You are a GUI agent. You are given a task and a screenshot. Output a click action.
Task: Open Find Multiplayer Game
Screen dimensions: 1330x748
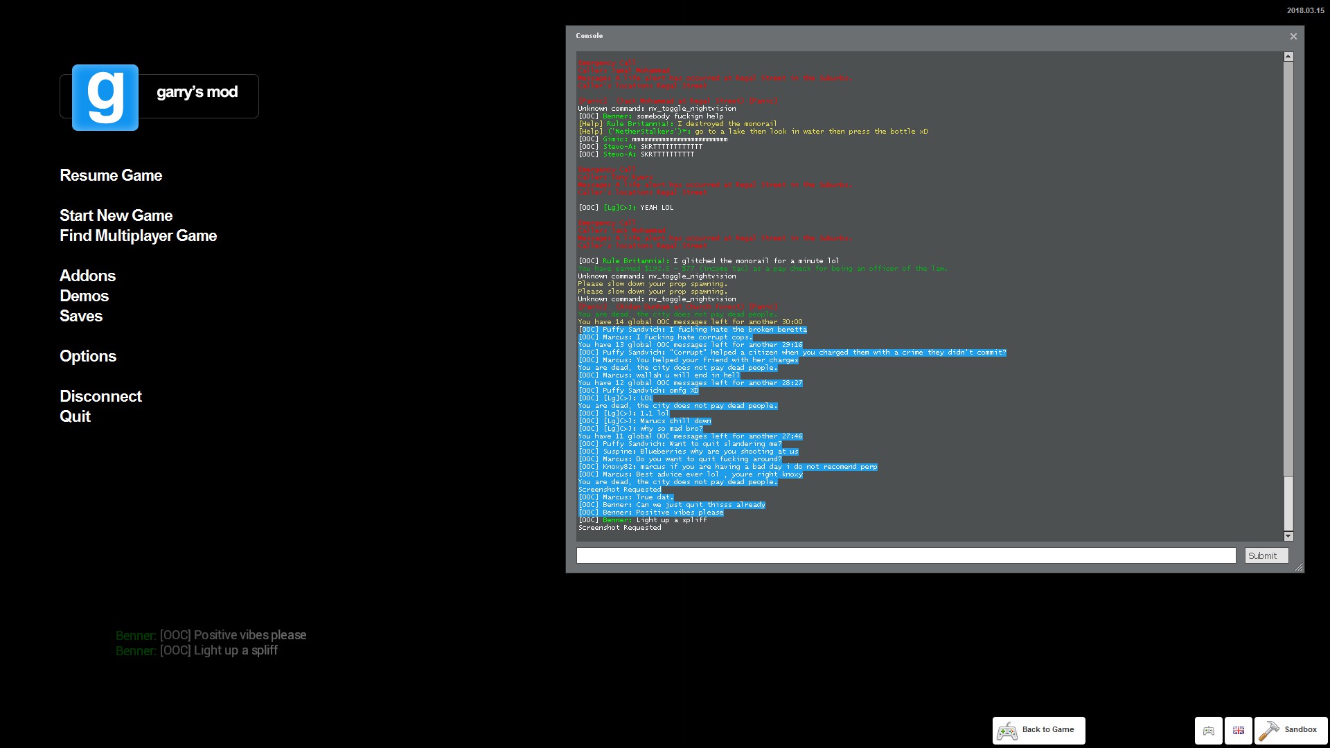tap(138, 235)
